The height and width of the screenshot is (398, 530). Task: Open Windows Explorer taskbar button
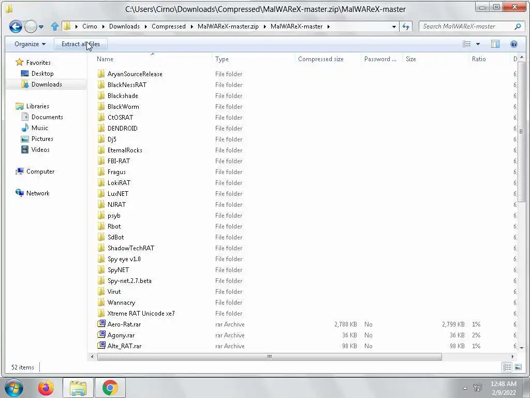78,388
